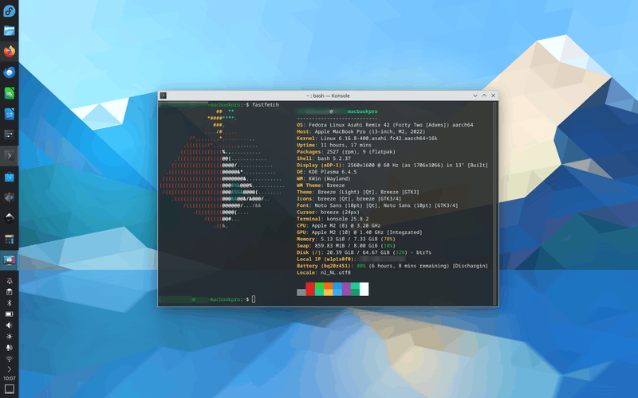
Task: Click the white color block in fastfetch output
Action: click(364, 289)
